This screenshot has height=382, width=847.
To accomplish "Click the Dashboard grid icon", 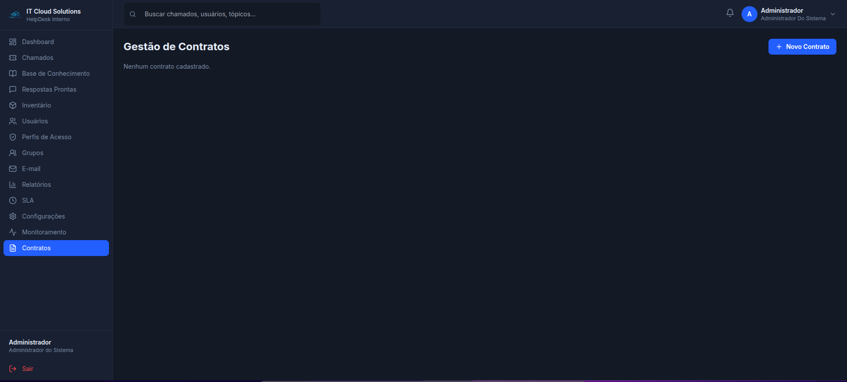I will pyautogui.click(x=13, y=42).
